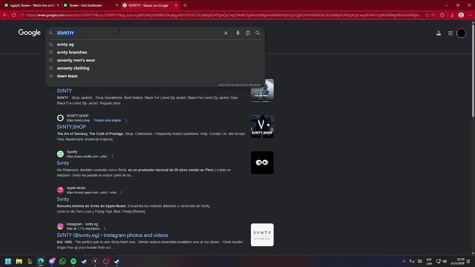Open the Winter Collection thumbnail
475x267 pixels.
262,90
